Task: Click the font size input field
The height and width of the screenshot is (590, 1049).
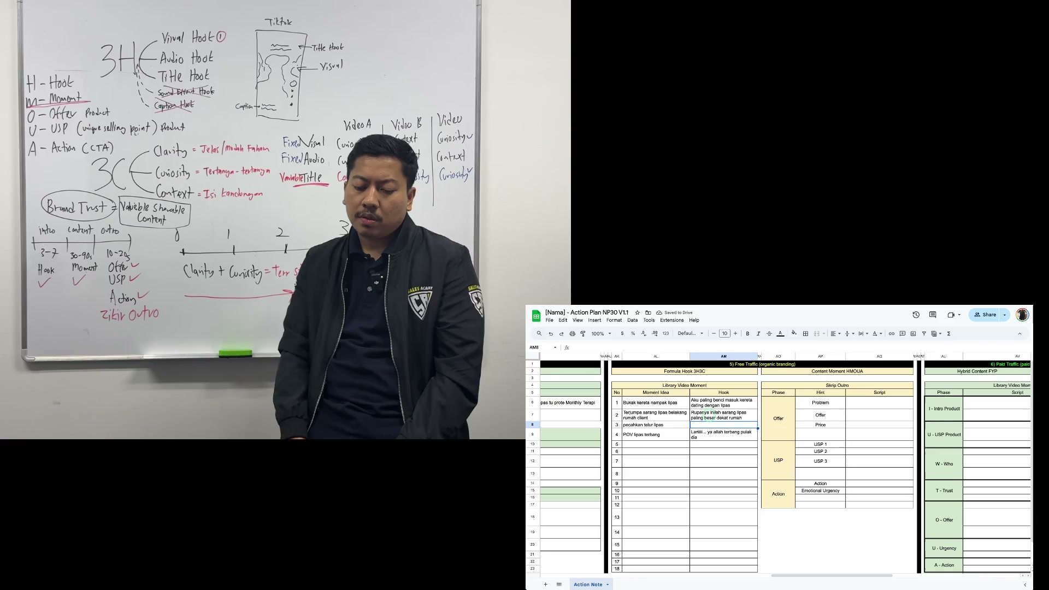Action: coord(724,333)
